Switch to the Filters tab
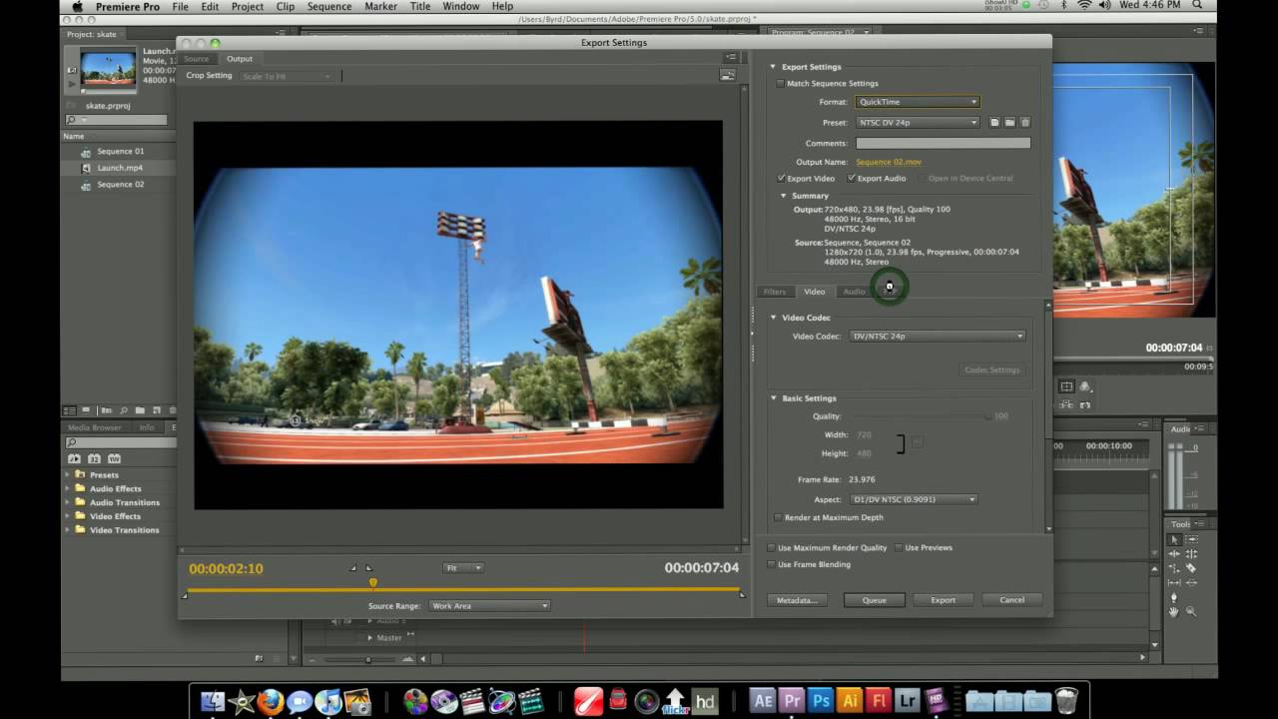This screenshot has width=1278, height=719. click(x=775, y=292)
